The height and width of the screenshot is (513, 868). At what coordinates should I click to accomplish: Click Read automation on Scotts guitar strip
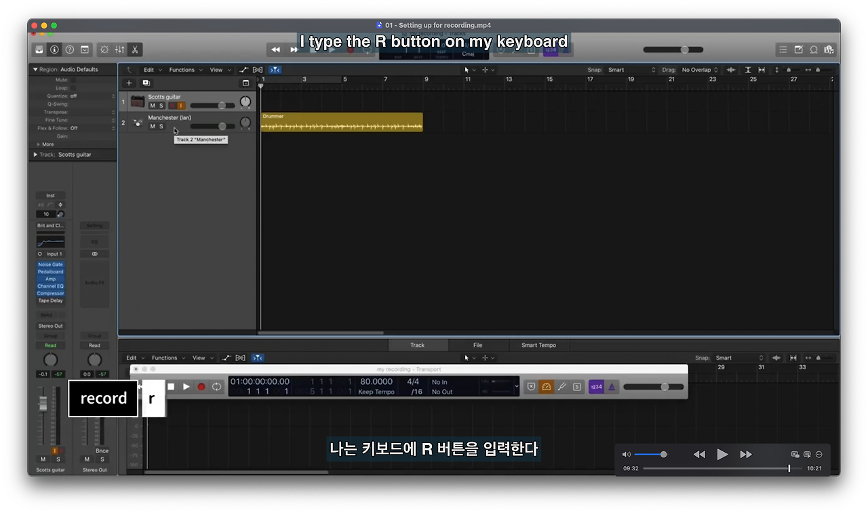pyautogui.click(x=51, y=345)
